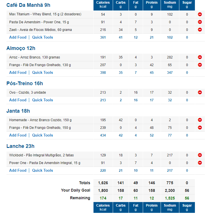
Task: Remove Frango Grelhado 130 g entry
Action: point(200,65)
